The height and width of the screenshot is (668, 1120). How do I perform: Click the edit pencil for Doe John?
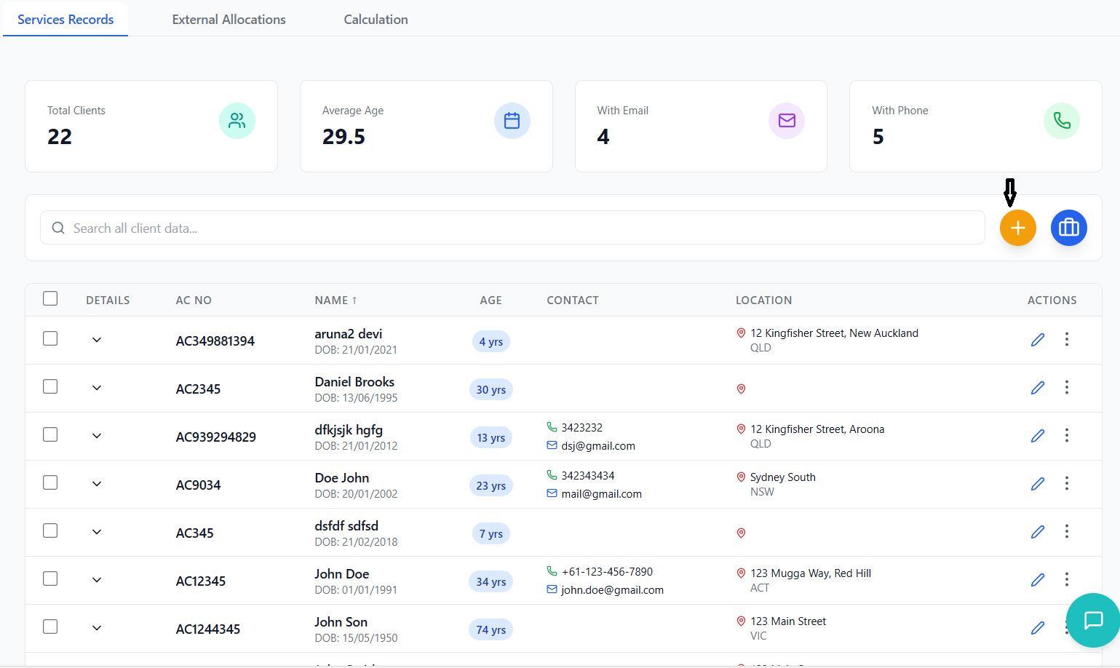tap(1038, 484)
